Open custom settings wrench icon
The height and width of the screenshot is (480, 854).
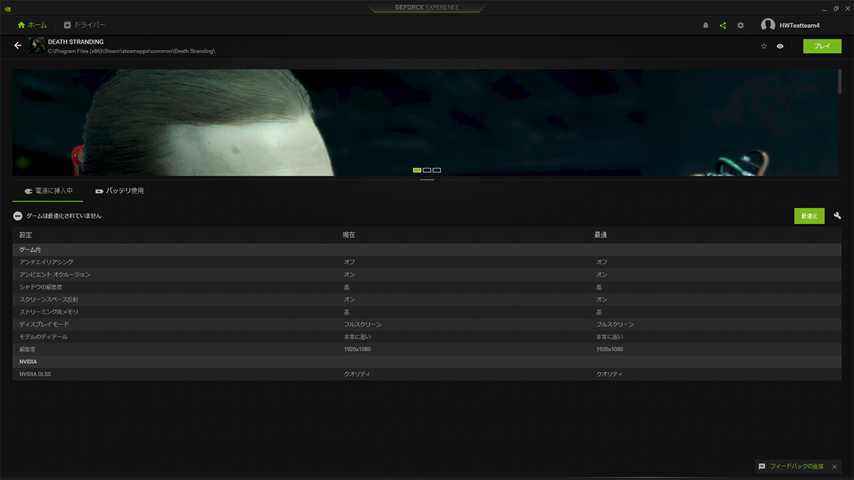click(x=837, y=216)
